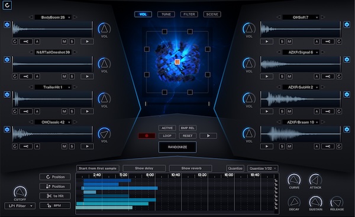Solo the OHSoft 7 slot
Image resolution: width=355 pixels, height=217 pixels.
click(x=282, y=41)
